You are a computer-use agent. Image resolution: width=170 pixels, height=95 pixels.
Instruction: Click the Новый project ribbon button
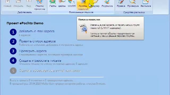(x=7, y=4)
